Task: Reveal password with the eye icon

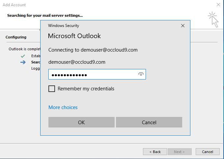Action: [x=141, y=74]
